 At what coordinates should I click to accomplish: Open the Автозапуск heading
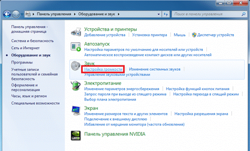tap(97, 44)
